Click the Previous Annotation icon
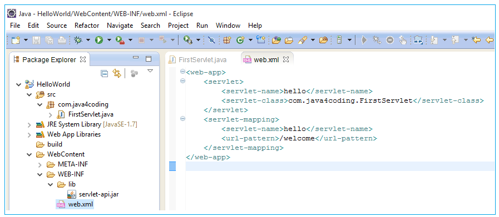This screenshot has height=217, width=499. 455,40
